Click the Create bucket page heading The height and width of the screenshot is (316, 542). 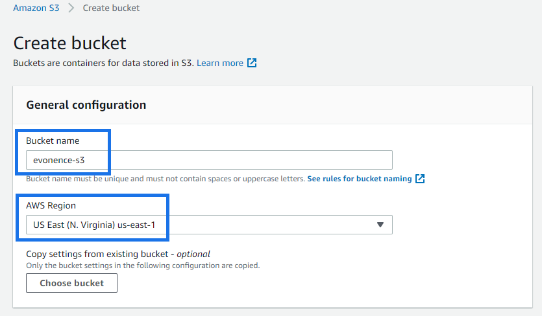(70, 43)
